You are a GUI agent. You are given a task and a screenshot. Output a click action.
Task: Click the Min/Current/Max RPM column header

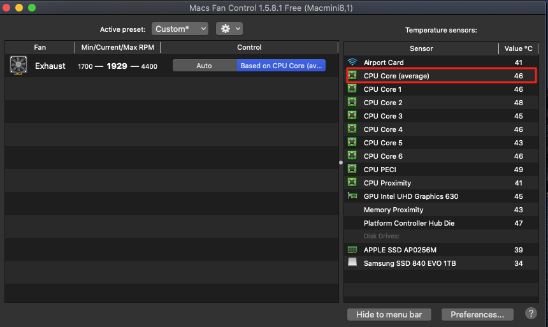[x=117, y=47]
